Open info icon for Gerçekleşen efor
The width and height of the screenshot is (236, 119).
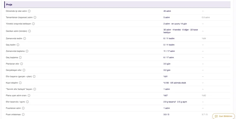click(24, 70)
